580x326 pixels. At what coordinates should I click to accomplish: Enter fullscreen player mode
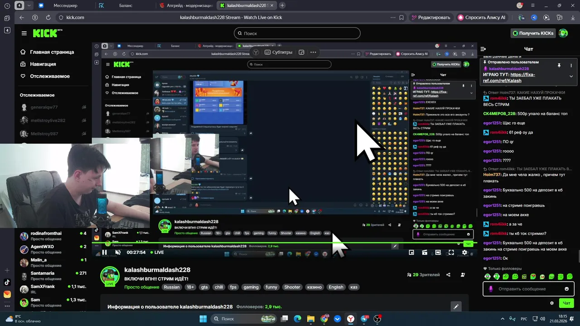451,252
